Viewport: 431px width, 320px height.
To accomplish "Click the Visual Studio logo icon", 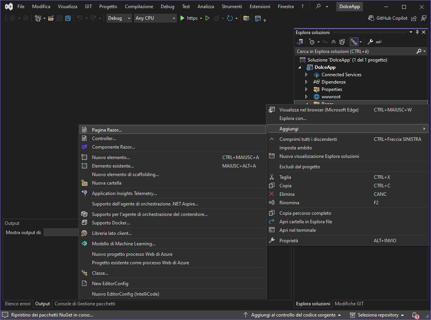I will pyautogui.click(x=9, y=6).
